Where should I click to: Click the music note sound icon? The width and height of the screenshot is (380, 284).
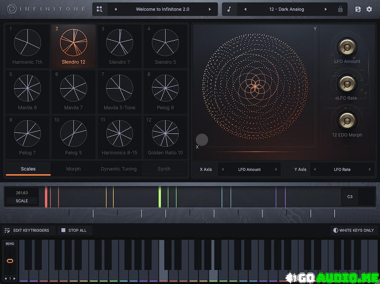pyautogui.click(x=229, y=9)
